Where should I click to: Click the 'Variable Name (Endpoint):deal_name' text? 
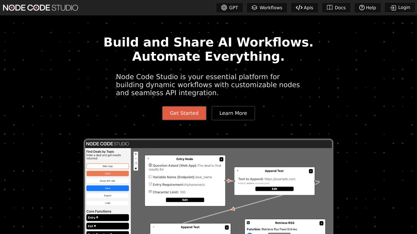click(x=182, y=177)
